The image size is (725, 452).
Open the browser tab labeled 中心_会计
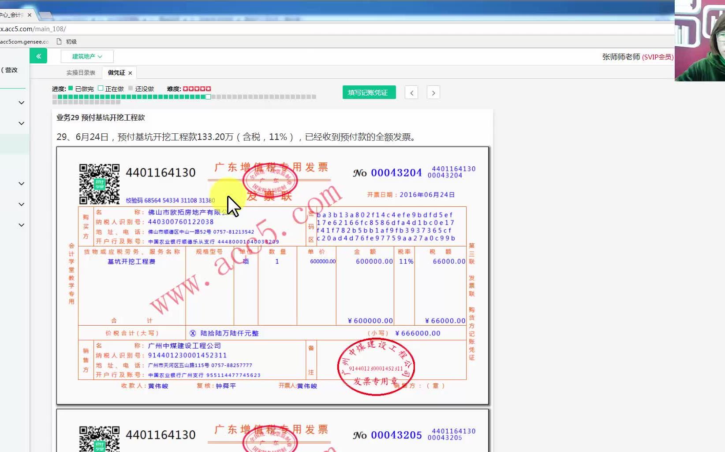pyautogui.click(x=12, y=15)
